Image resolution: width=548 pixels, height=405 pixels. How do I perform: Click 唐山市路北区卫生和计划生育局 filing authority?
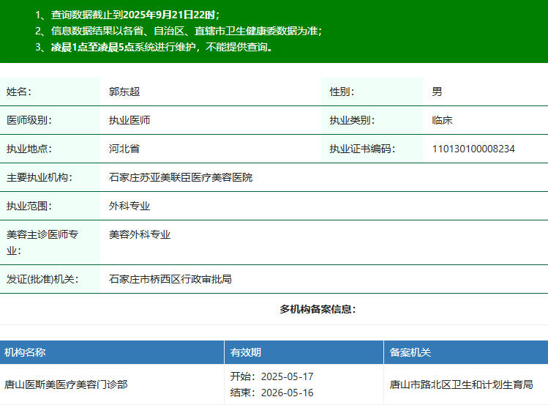click(x=461, y=384)
